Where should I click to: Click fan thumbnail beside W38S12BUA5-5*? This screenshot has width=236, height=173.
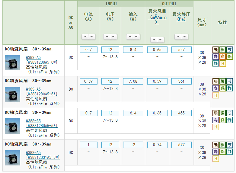pos(12,126)
